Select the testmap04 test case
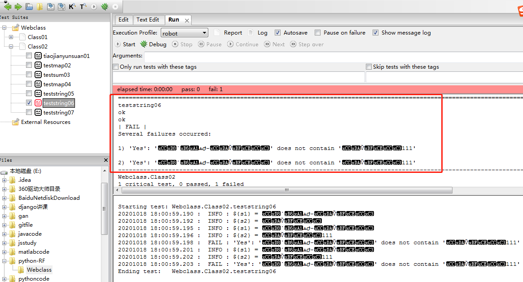 (x=57, y=84)
